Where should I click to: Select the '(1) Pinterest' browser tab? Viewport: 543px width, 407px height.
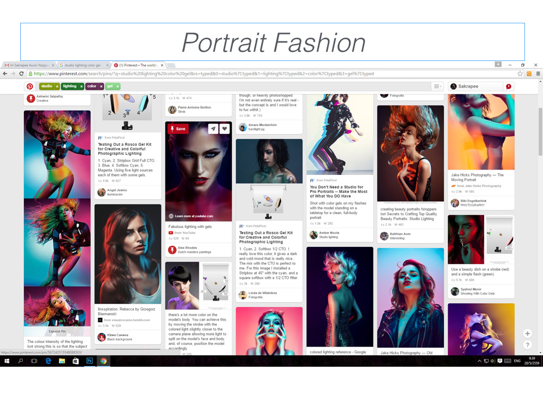point(138,65)
